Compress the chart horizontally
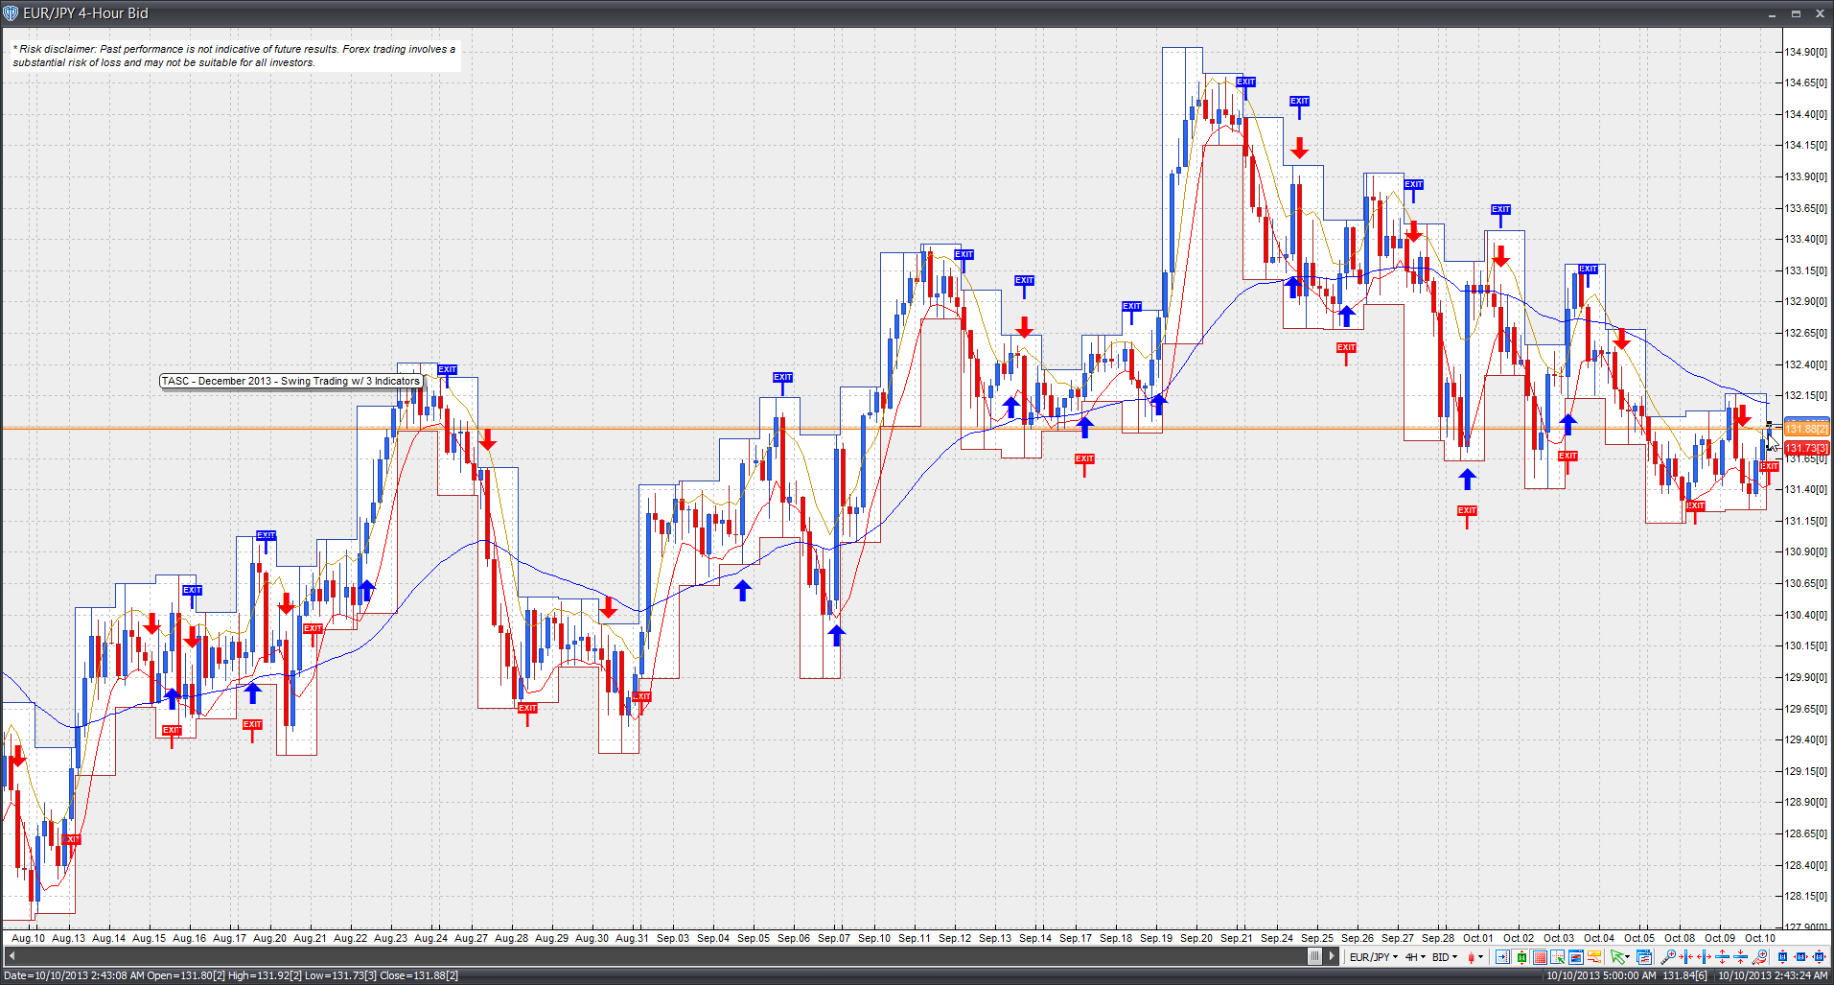The height and width of the screenshot is (985, 1834). point(1686,957)
